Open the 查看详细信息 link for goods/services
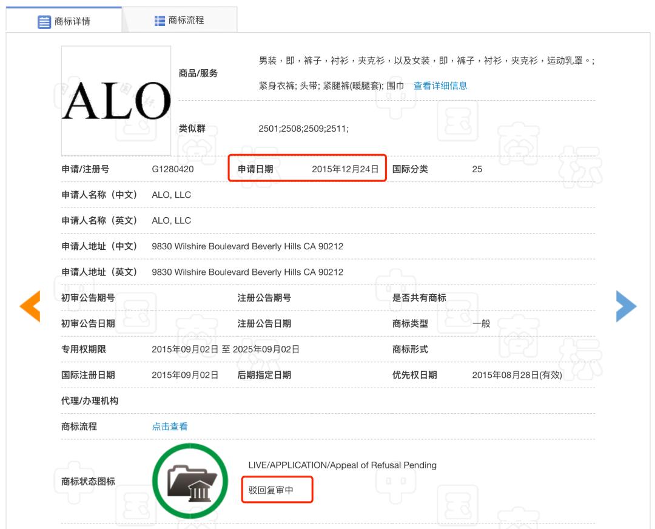Image resolution: width=655 pixels, height=529 pixels. (x=440, y=86)
